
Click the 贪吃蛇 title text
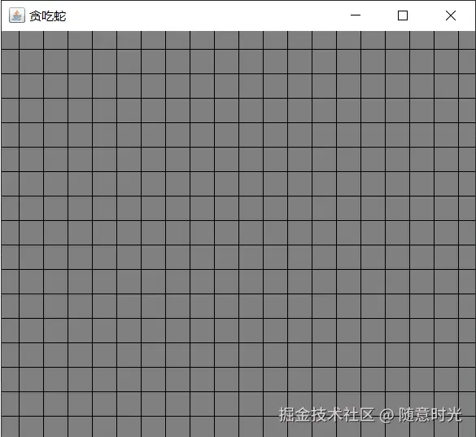pyautogui.click(x=48, y=16)
